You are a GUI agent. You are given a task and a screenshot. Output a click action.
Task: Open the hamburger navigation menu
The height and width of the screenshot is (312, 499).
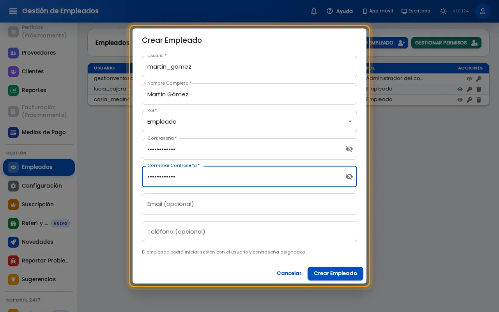tap(13, 11)
